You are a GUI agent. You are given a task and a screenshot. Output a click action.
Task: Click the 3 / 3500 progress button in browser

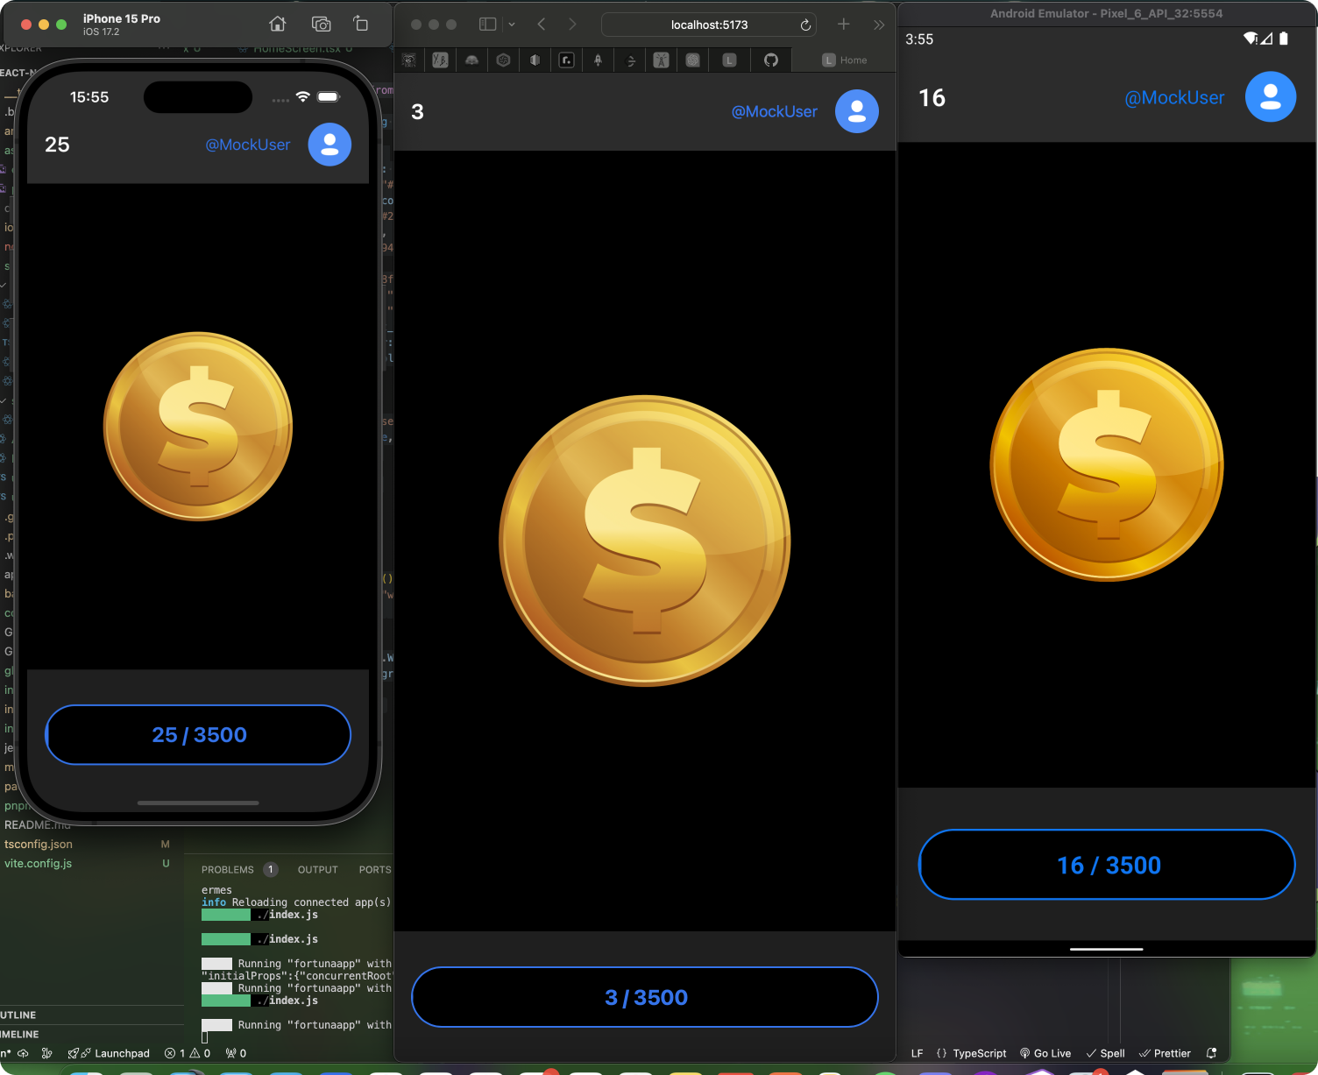pyautogui.click(x=645, y=997)
